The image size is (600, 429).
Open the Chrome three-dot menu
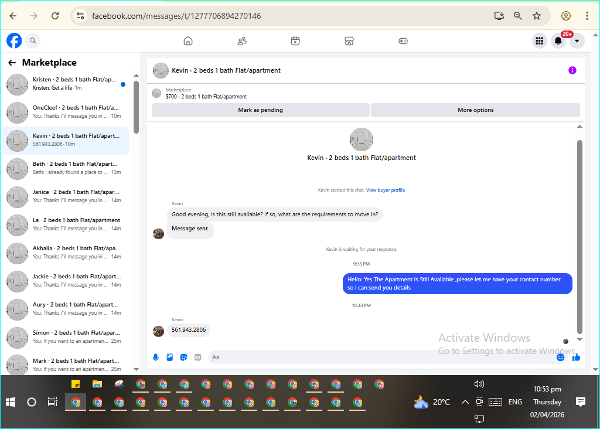coord(587,16)
